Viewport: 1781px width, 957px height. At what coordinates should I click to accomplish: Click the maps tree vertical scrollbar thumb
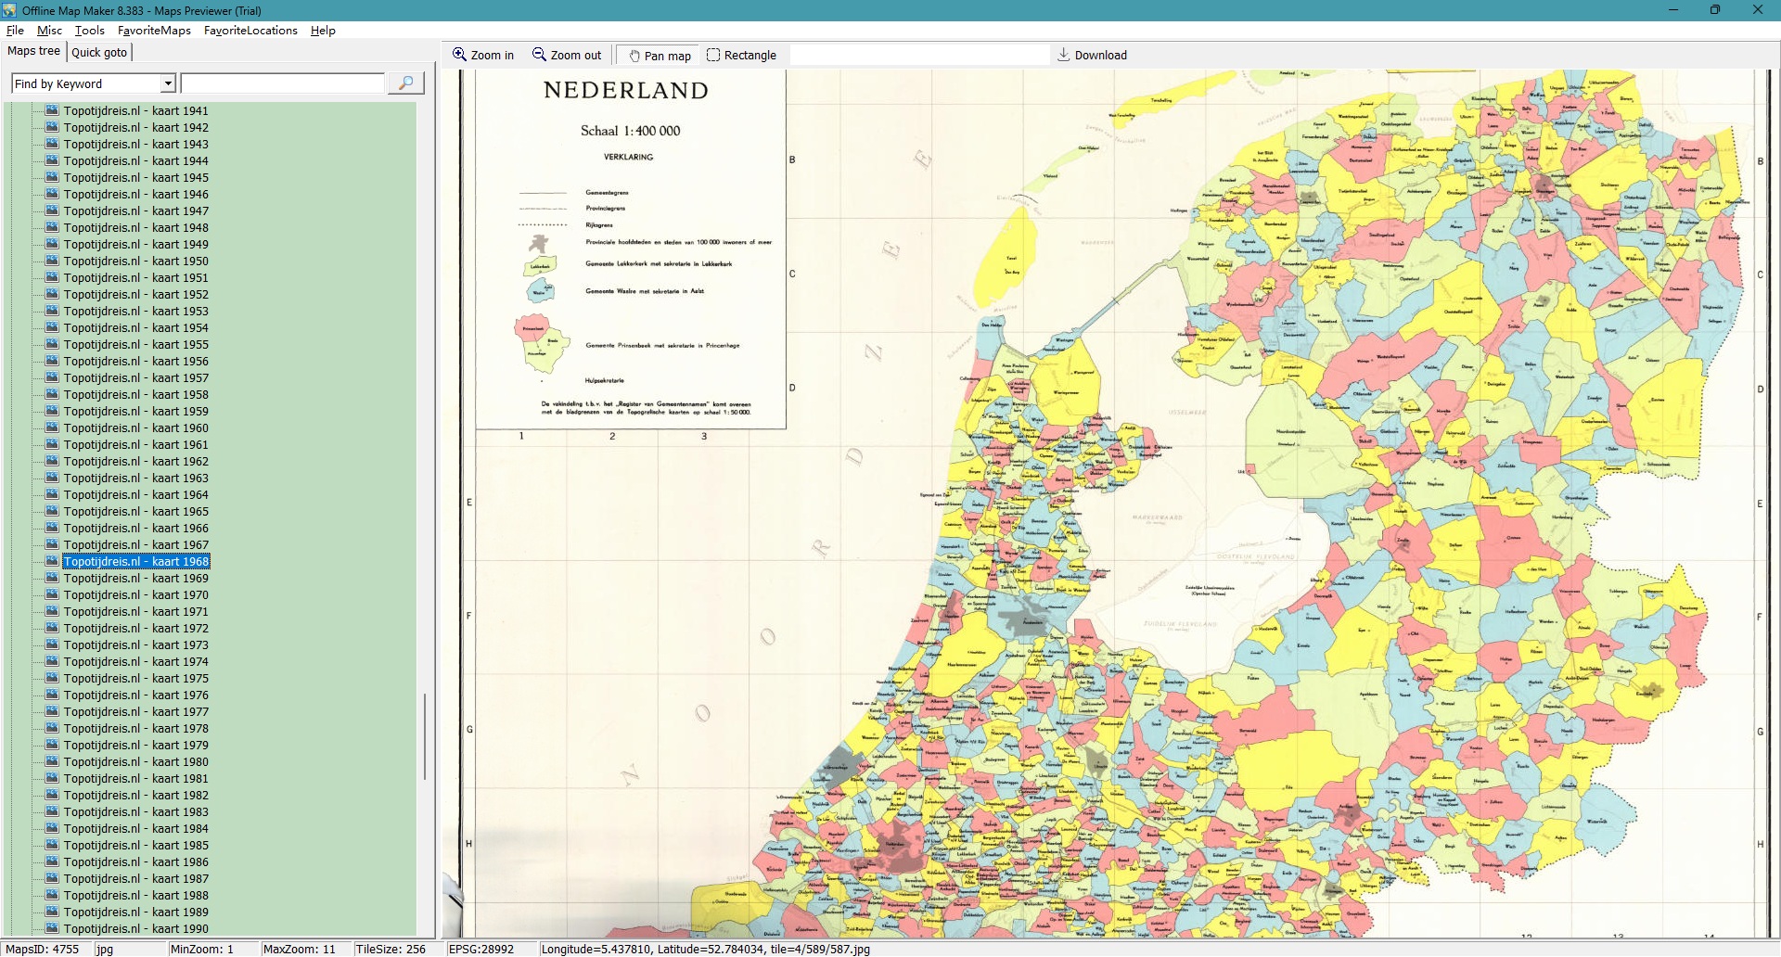(425, 736)
